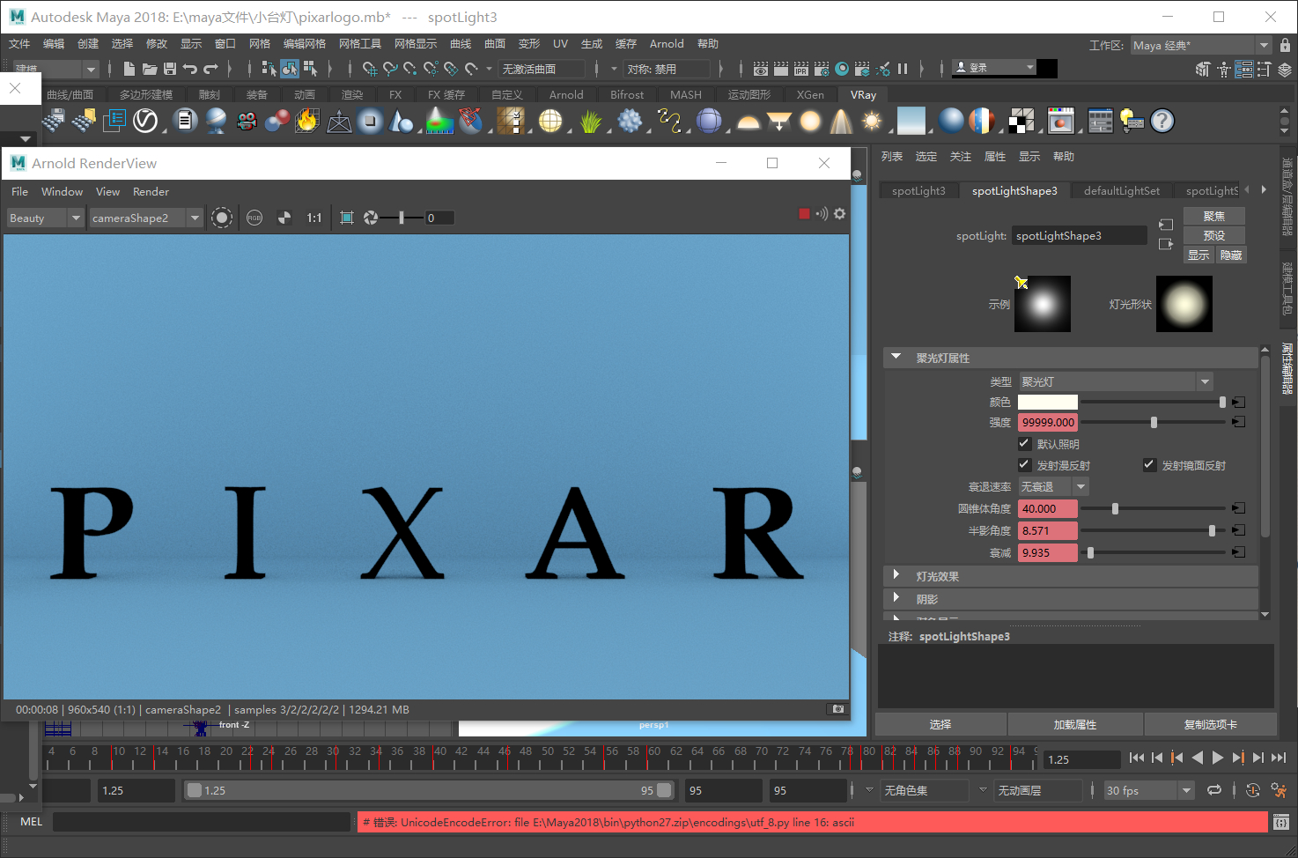The width and height of the screenshot is (1298, 858).
Task: Toggle auto keyframe icon near timeline
Action: click(x=1253, y=790)
